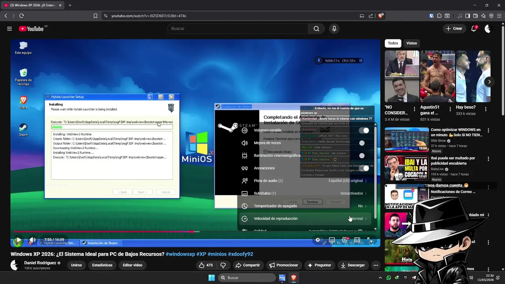Open Brave browser icon on taskbar
Image resolution: width=505 pixels, height=284 pixels.
point(294,278)
